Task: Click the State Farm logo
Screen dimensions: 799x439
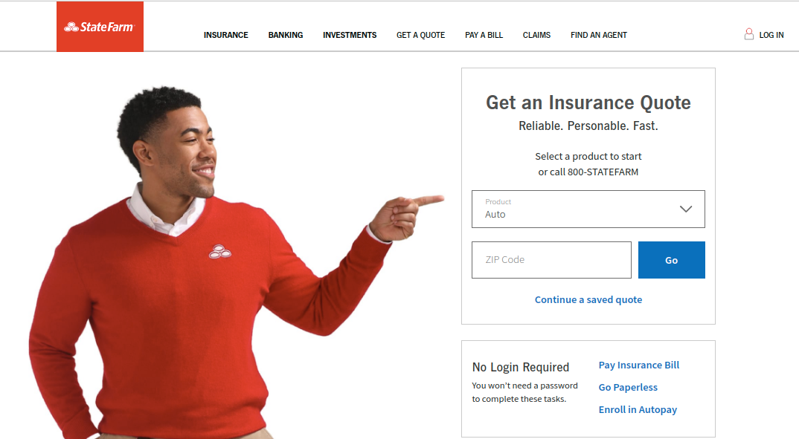Action: [x=100, y=27]
